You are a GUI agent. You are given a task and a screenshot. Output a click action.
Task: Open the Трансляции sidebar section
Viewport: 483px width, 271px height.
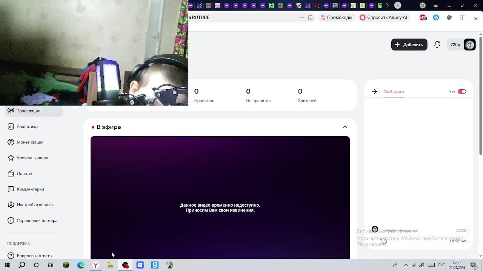point(34,111)
